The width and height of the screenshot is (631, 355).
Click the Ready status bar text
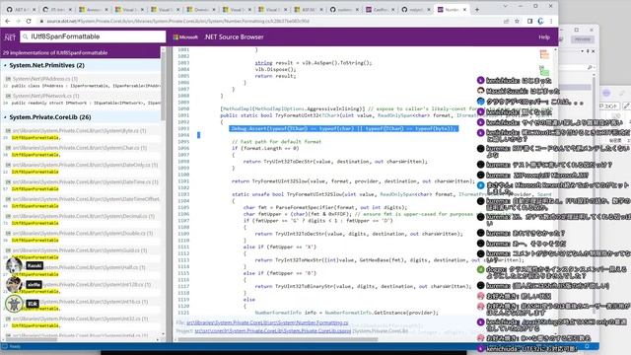15,346
